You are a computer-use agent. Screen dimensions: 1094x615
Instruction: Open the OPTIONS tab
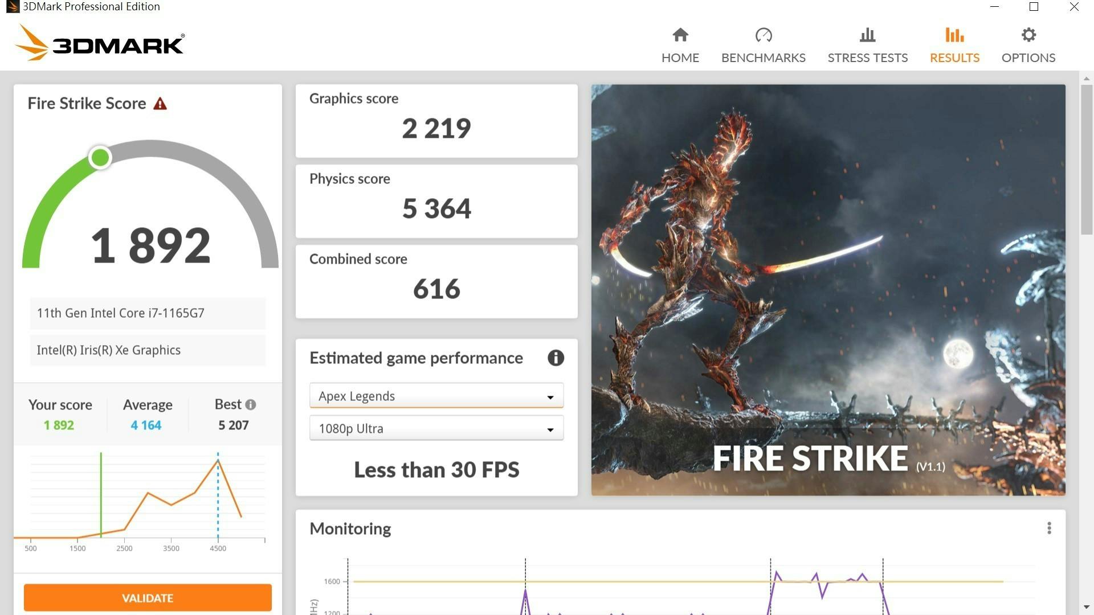click(x=1028, y=46)
